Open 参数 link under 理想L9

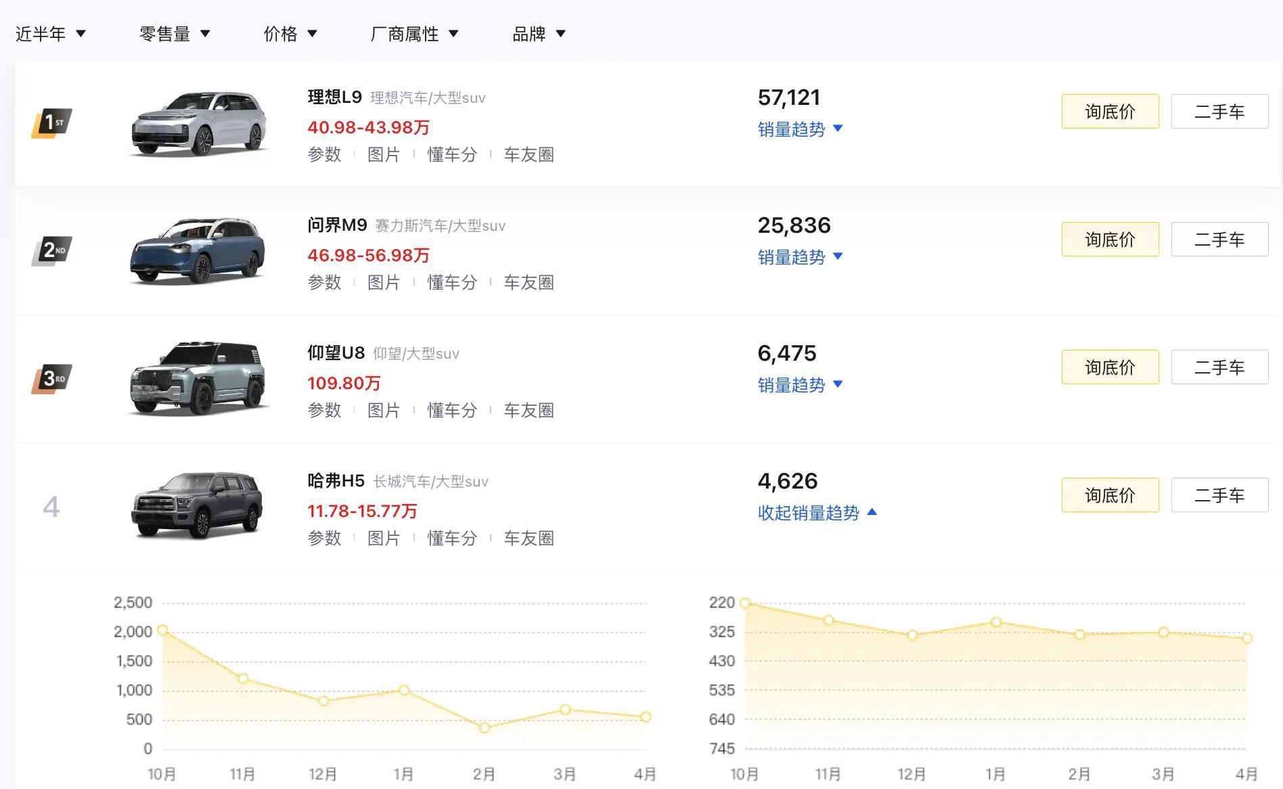pos(324,155)
